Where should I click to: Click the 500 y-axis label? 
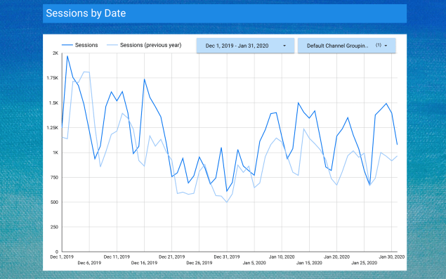tap(55, 202)
